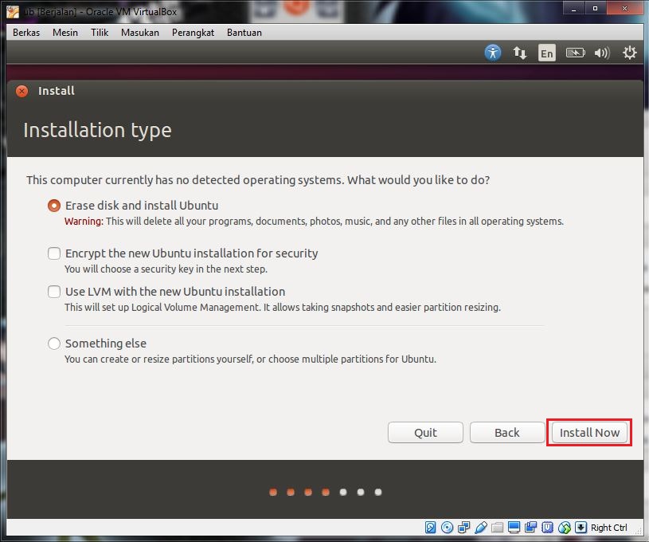Open the Bantuan menu

tap(244, 33)
